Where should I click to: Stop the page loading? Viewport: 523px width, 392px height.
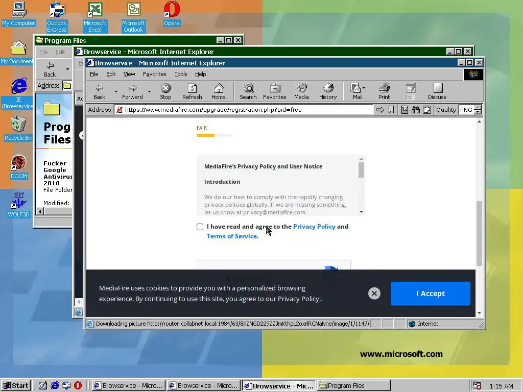(x=165, y=91)
